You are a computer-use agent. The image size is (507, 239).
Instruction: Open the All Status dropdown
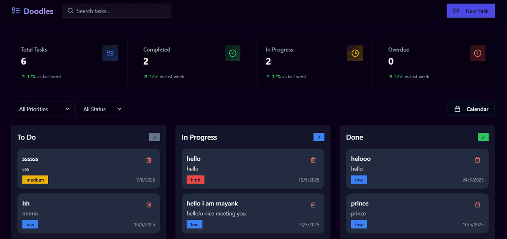[x=99, y=109]
